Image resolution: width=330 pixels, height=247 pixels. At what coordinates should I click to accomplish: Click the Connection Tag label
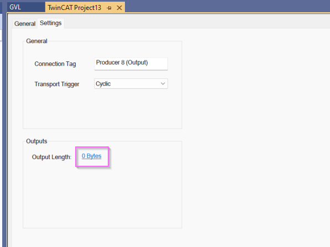tap(55, 64)
